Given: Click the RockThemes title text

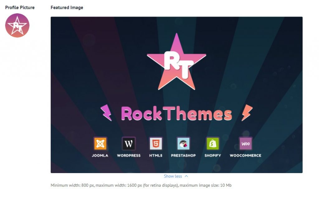Looking at the screenshot, I should [176, 114].
